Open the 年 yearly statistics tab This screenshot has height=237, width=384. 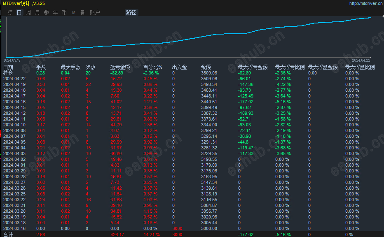pos(55,12)
